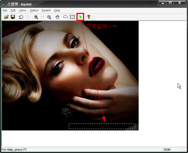Screen dimensions: 188x153
Task: Run Inpaint with the green play button
Action: point(80,17)
